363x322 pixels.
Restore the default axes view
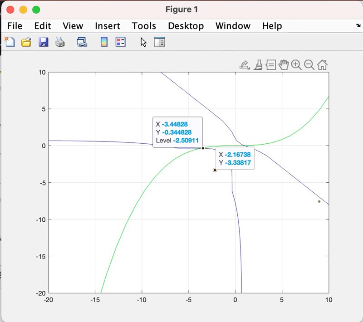click(x=322, y=65)
